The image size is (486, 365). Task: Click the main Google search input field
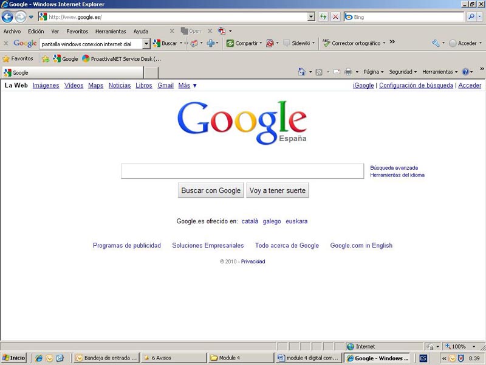coord(242,172)
